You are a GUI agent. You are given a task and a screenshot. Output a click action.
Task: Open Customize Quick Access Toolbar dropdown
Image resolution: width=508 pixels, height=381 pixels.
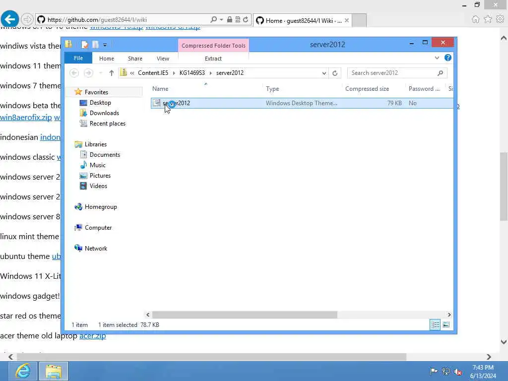tap(105, 45)
